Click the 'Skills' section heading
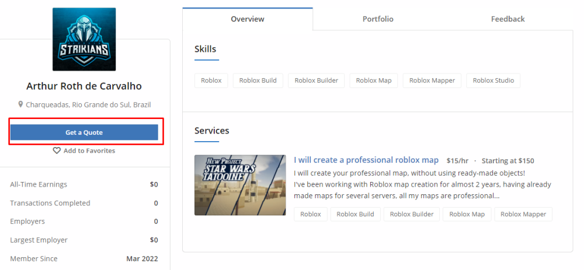Viewport: 584px width, 270px height. click(x=205, y=49)
